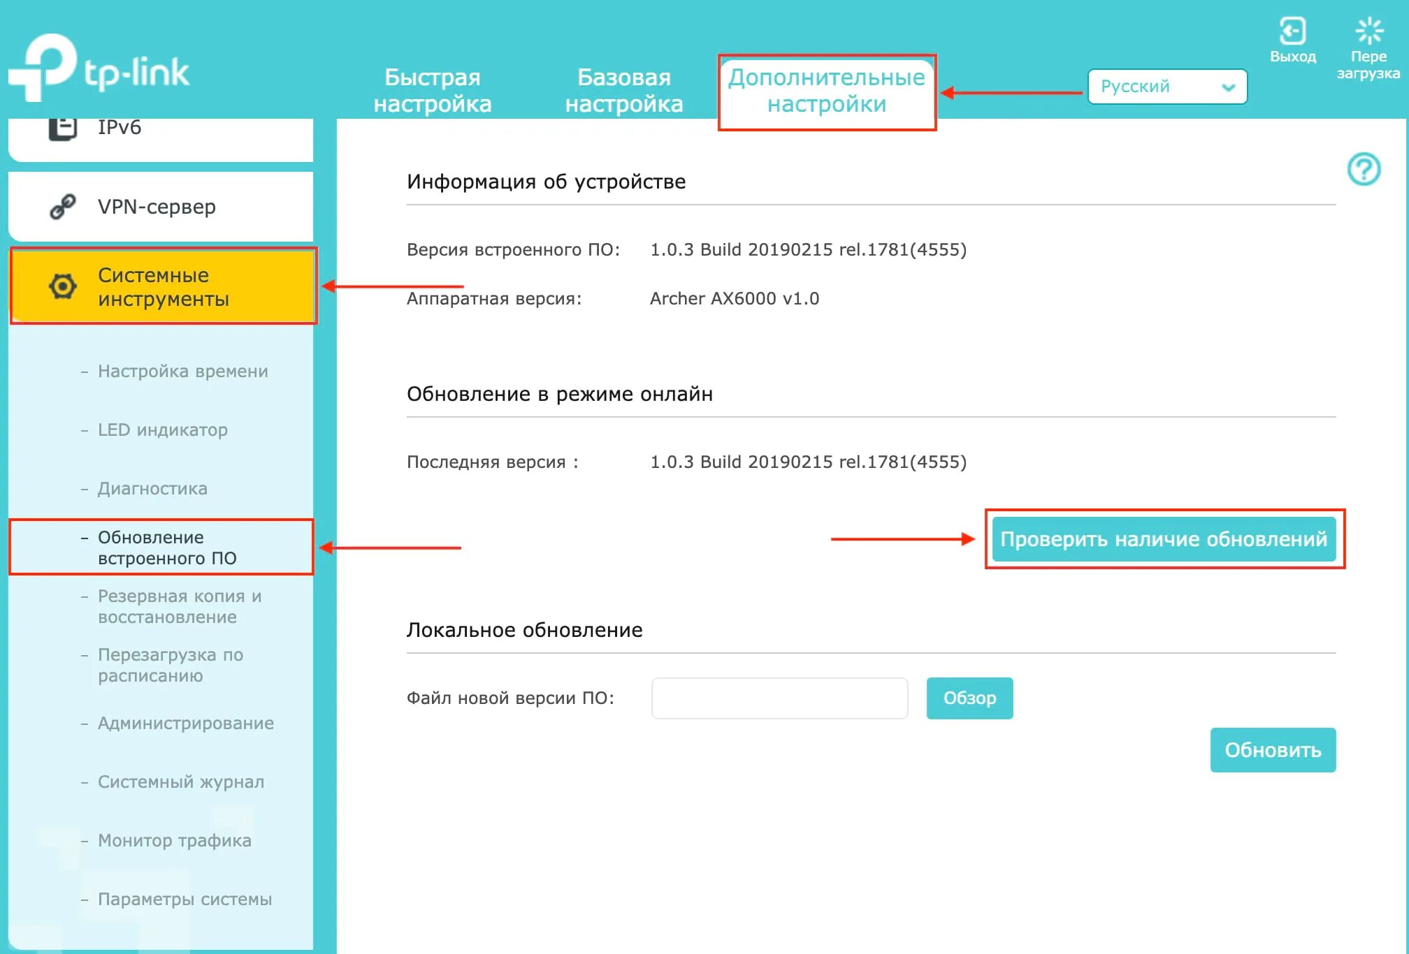This screenshot has height=954, width=1409.
Task: Open the Русский language dropdown
Action: [1167, 87]
